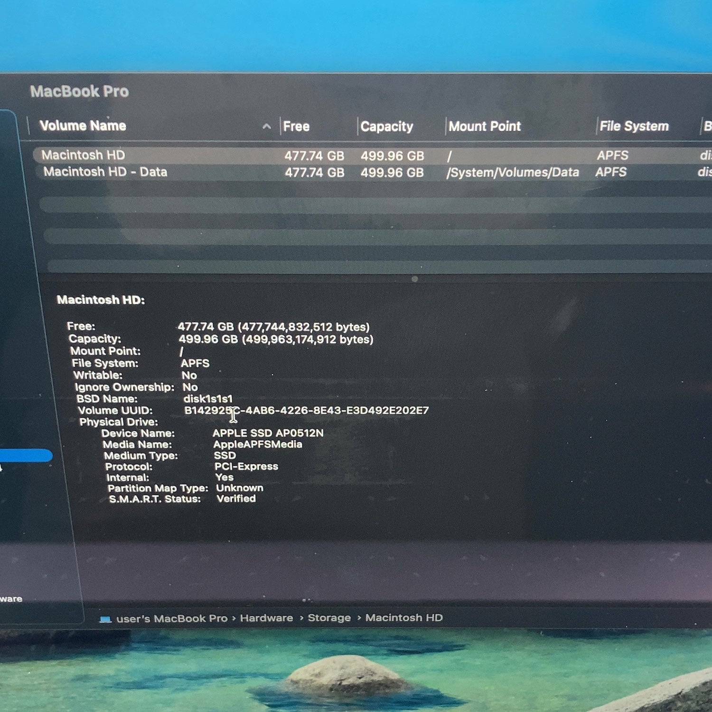
Task: Sort by Mount Point column header
Action: coord(485,126)
